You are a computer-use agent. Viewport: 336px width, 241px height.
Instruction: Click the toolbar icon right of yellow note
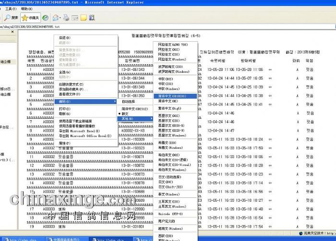tap(91, 18)
